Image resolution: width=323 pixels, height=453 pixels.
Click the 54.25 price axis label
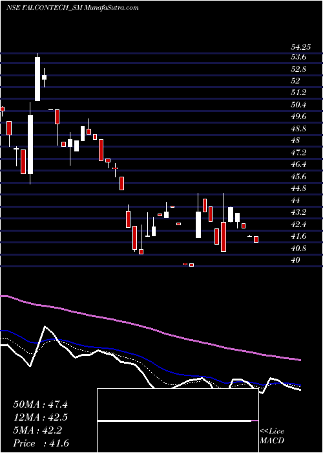pyautogui.click(x=300, y=47)
